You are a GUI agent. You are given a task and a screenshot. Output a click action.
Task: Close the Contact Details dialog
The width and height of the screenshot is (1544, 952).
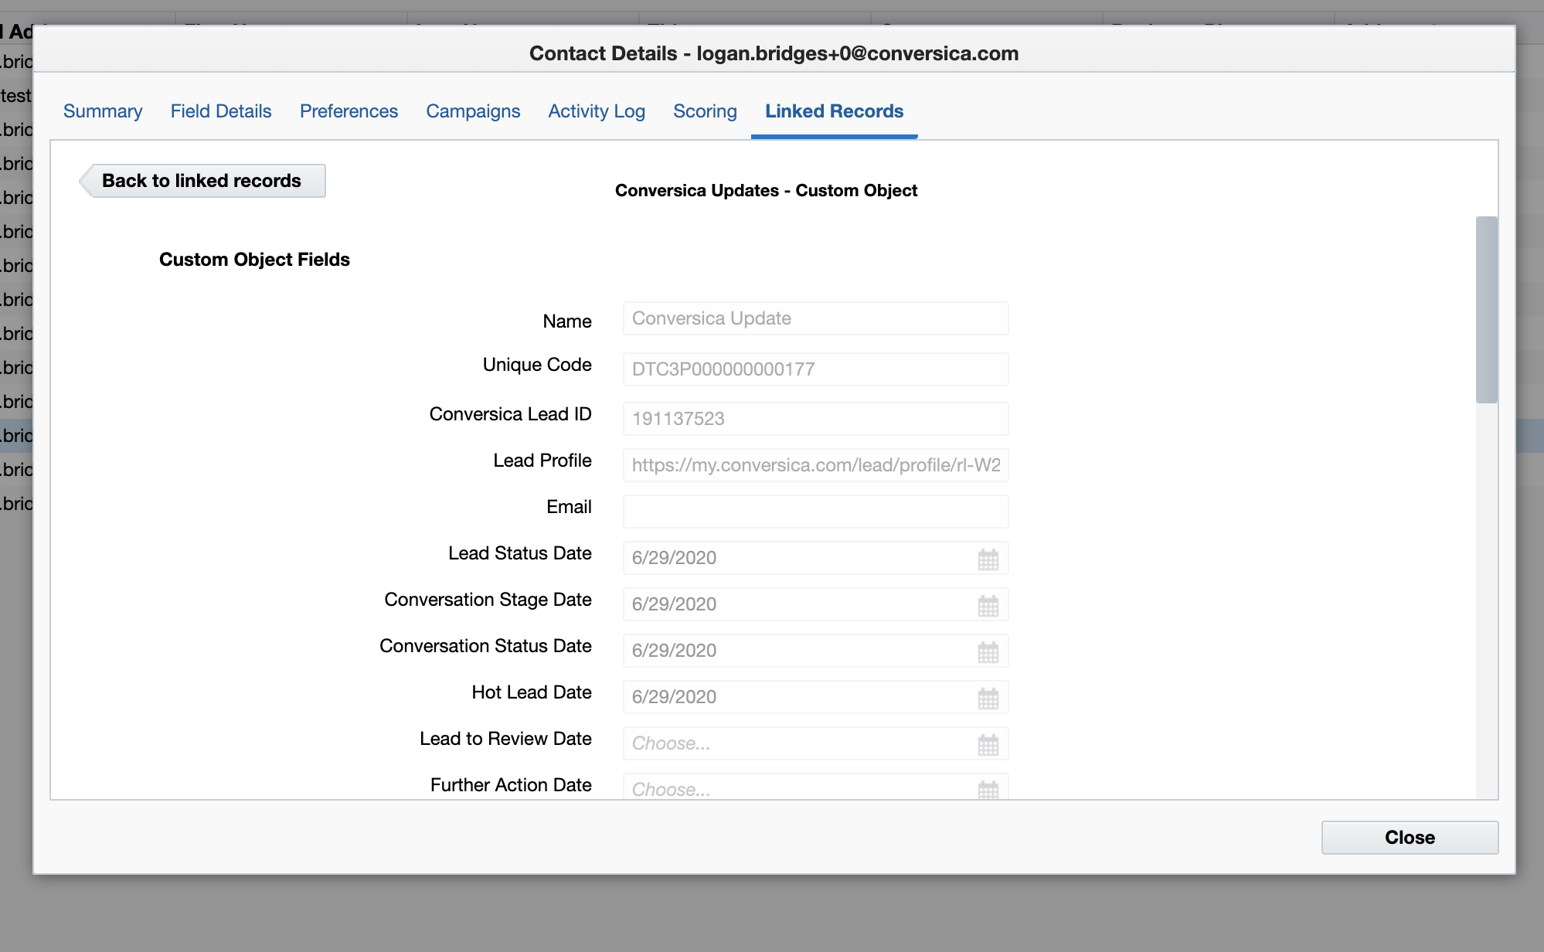[1410, 838]
